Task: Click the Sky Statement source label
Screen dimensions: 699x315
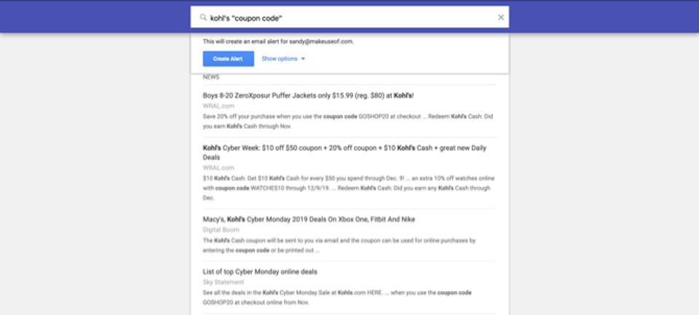Action: 224,282
